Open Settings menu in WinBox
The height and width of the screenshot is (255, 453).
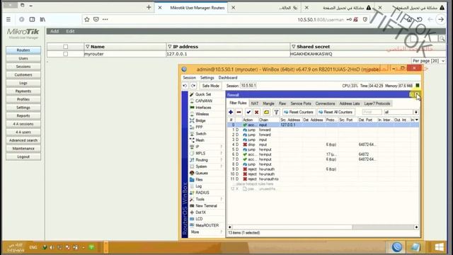tap(207, 78)
